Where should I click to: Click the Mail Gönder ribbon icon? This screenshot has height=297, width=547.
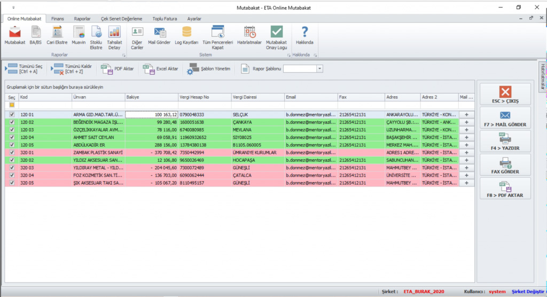(159, 36)
